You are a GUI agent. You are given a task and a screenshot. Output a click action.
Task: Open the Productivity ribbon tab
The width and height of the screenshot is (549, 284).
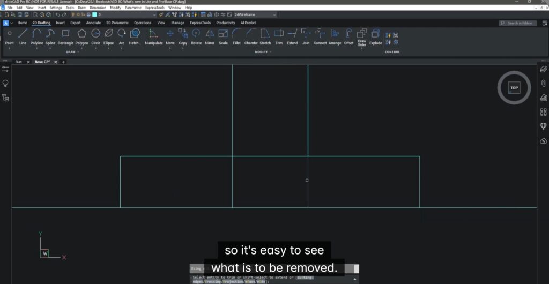pyautogui.click(x=226, y=23)
